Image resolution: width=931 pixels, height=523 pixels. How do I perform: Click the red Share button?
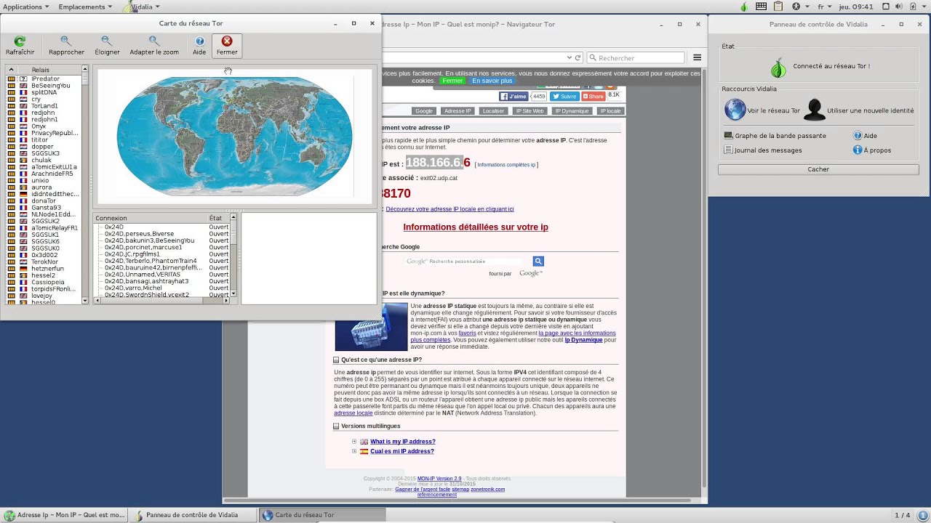pos(594,96)
